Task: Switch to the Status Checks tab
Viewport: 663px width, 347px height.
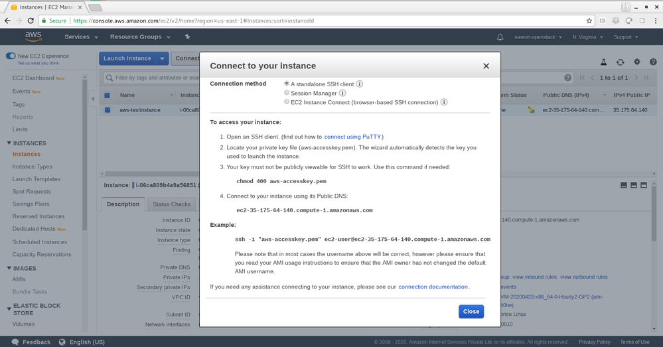Action: [171, 204]
